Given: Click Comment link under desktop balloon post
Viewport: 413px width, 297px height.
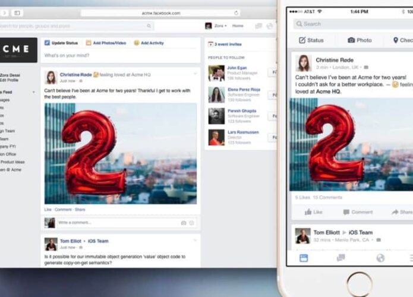Looking at the screenshot, I should 63,210.
